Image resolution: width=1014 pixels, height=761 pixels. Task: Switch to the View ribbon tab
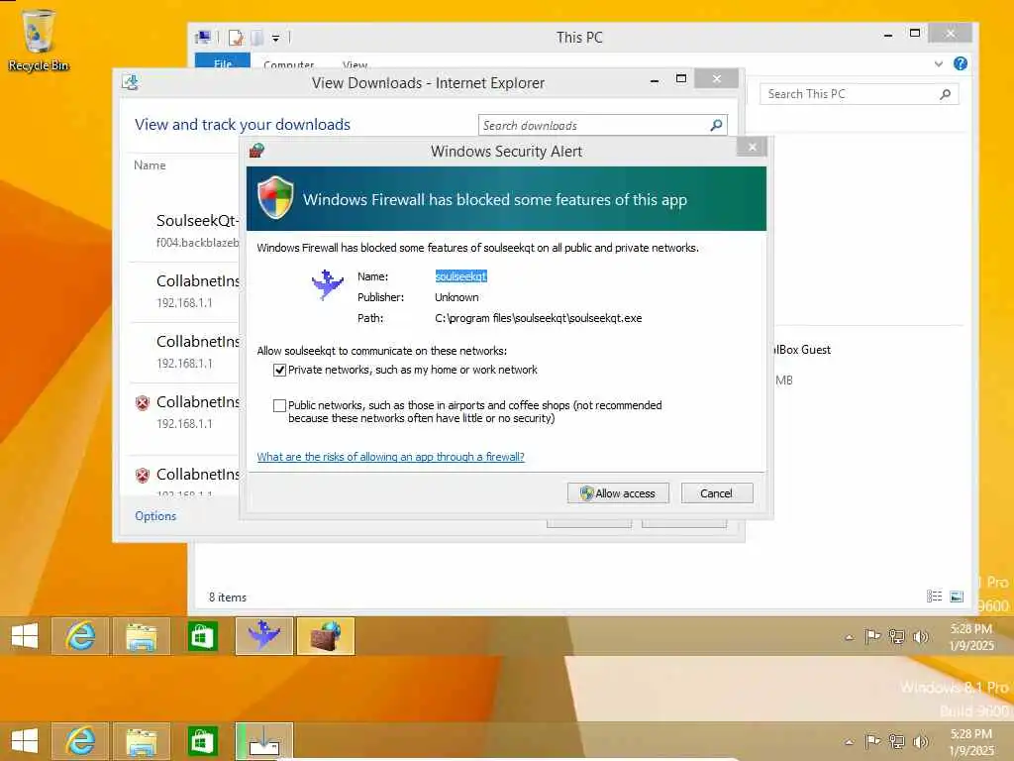pos(355,64)
